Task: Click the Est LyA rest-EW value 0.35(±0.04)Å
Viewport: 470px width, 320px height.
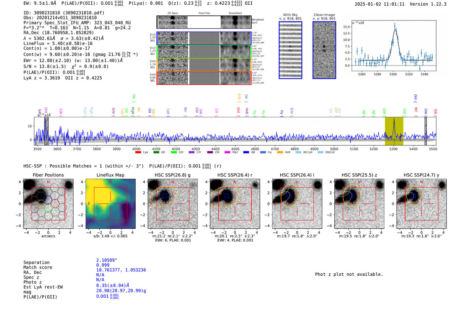Action: 113,285
